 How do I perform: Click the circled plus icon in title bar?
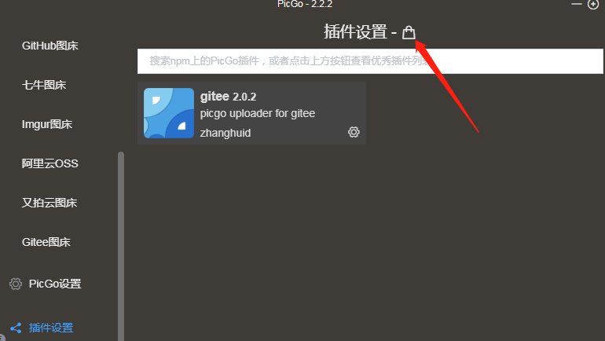tap(593, 4)
